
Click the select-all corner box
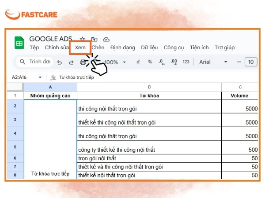click(15, 87)
